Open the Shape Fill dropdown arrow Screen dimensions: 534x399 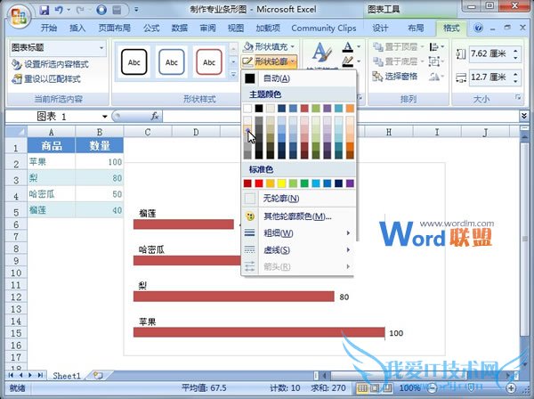[293, 46]
